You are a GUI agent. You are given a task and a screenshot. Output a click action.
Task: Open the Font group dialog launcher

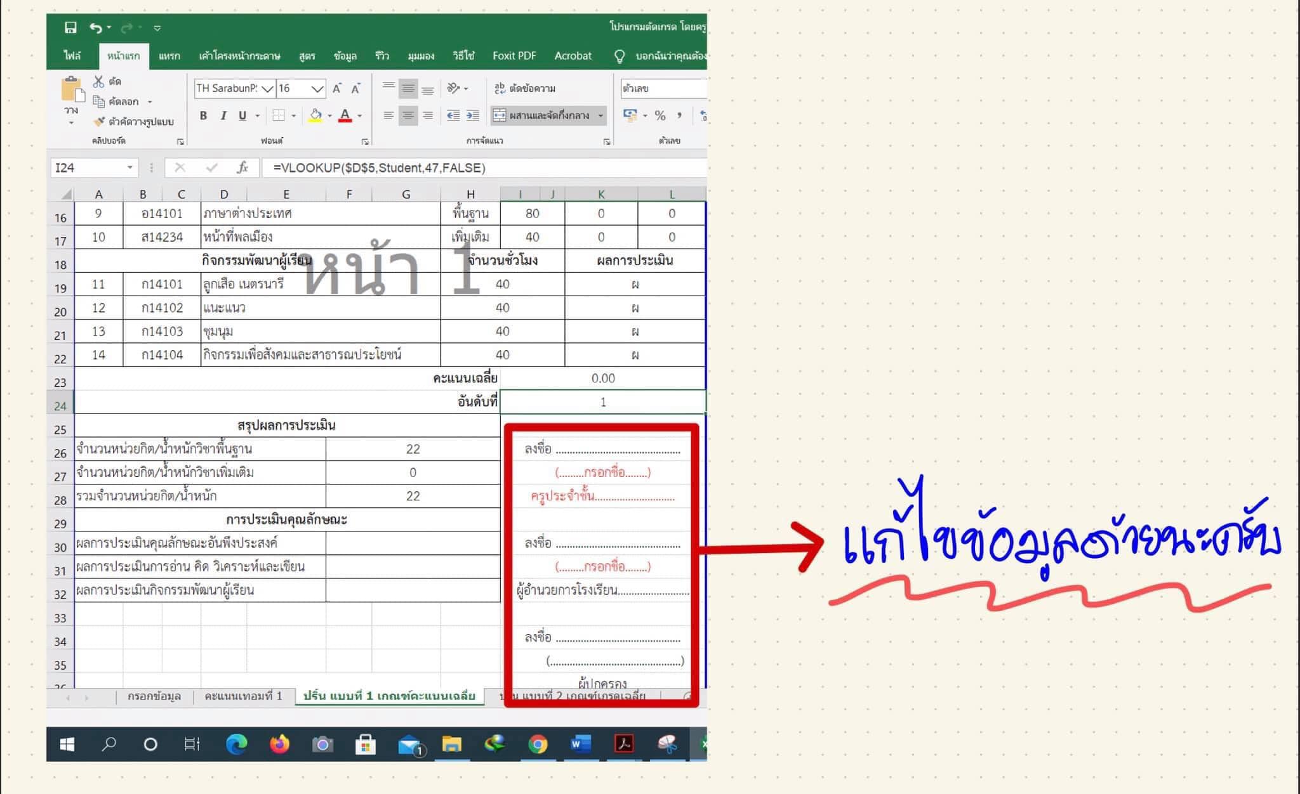point(365,141)
